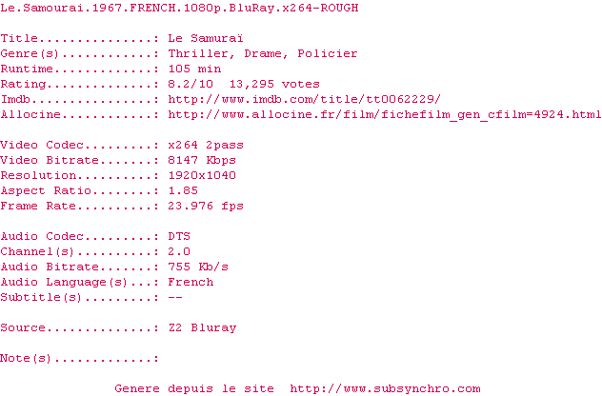
Task: Click the 13,295 votes text
Action: [x=274, y=84]
